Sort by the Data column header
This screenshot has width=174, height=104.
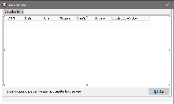point(33,18)
